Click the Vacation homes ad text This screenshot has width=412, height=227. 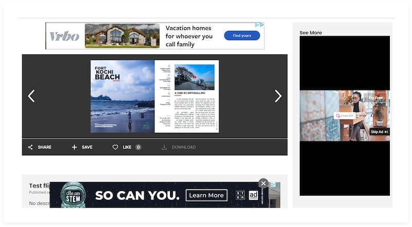pyautogui.click(x=189, y=36)
